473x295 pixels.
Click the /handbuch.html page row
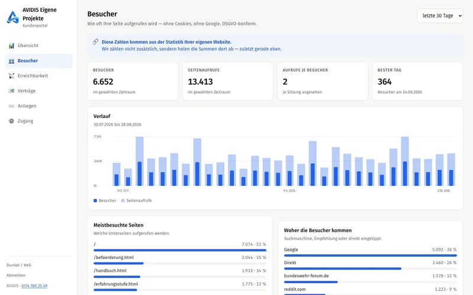click(180, 273)
